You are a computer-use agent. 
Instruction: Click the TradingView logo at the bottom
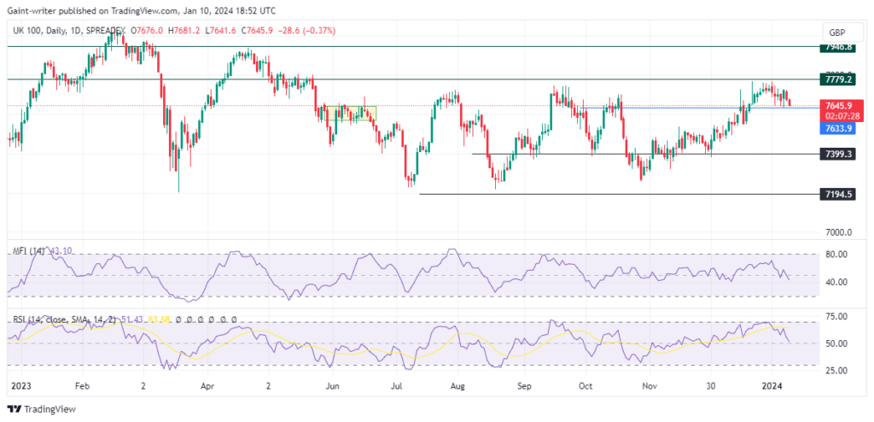tap(42, 408)
